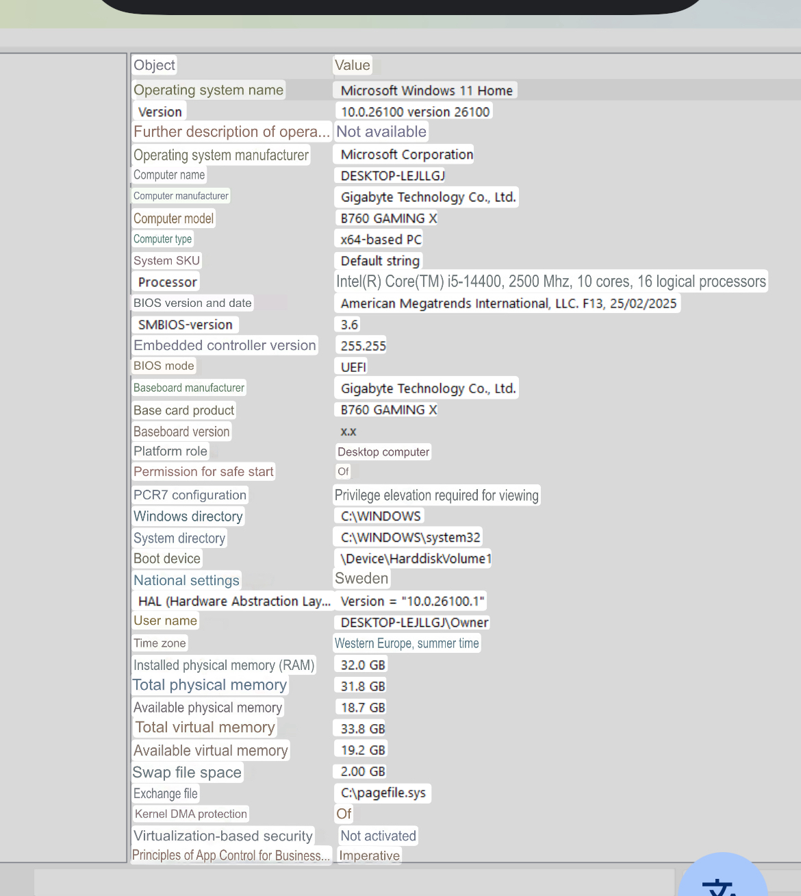Select Privilege elevation required for viewing value
Image resolution: width=801 pixels, height=896 pixels.
point(437,495)
